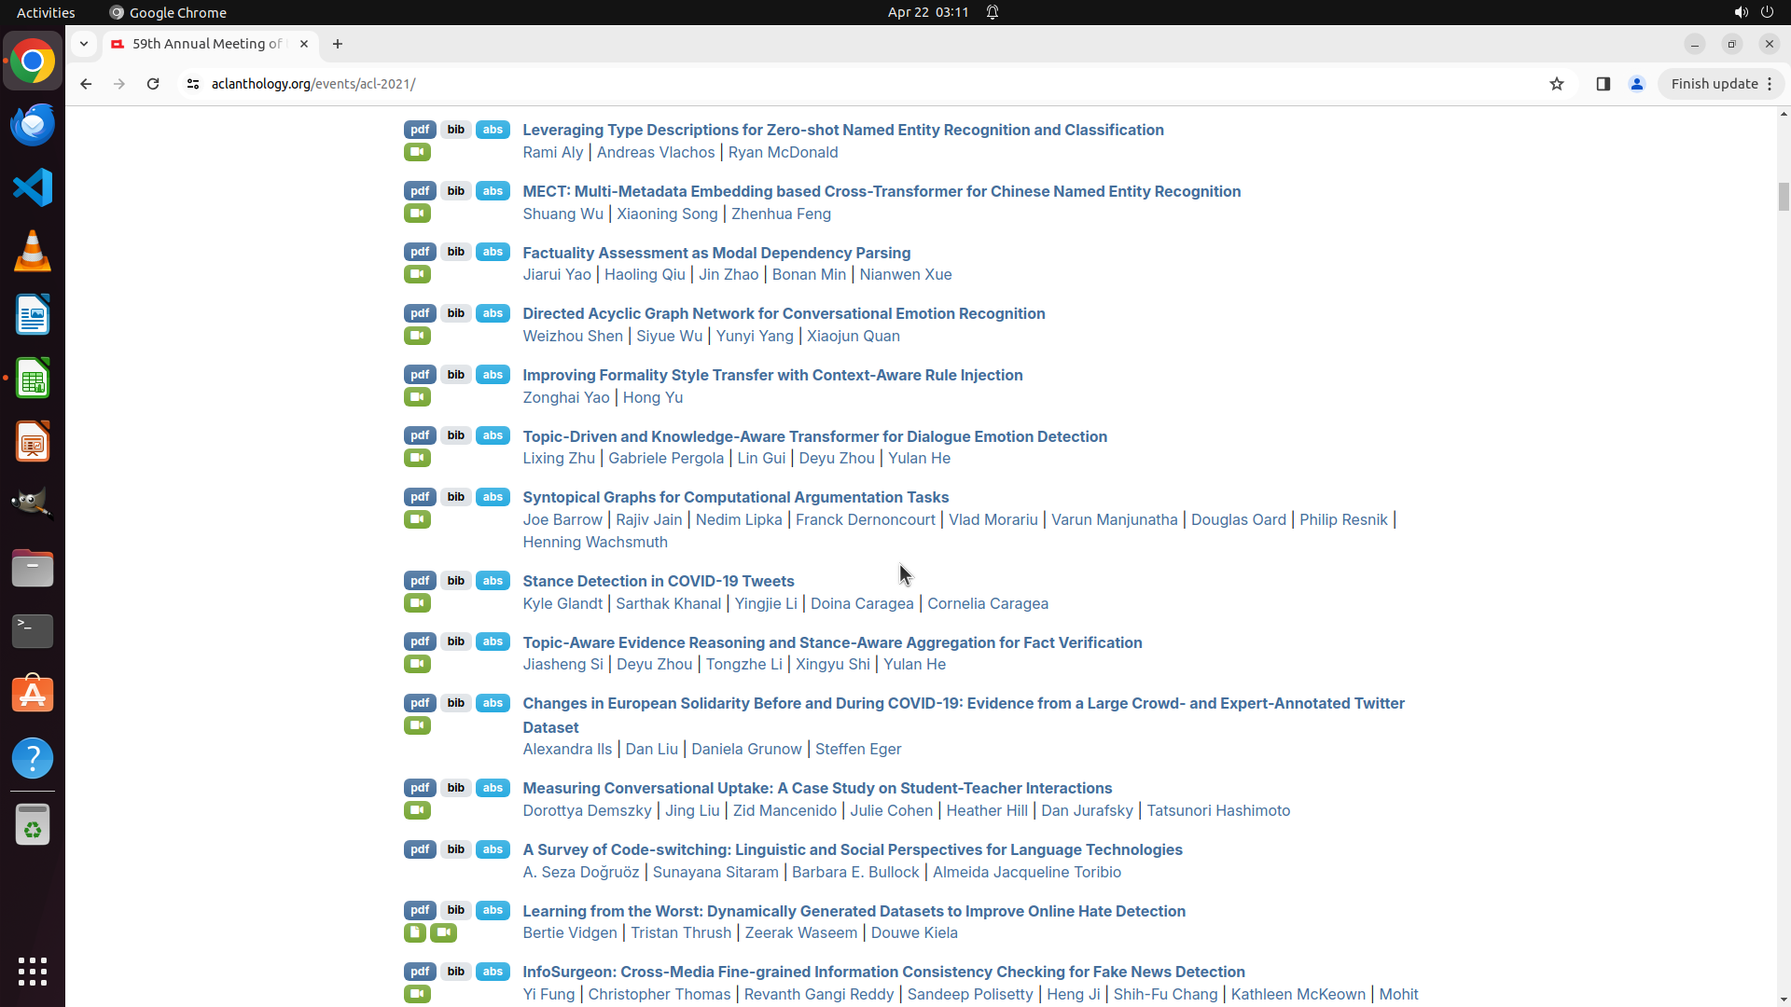Open the tab search dropdown arrow
This screenshot has height=1007, width=1791.
[84, 44]
